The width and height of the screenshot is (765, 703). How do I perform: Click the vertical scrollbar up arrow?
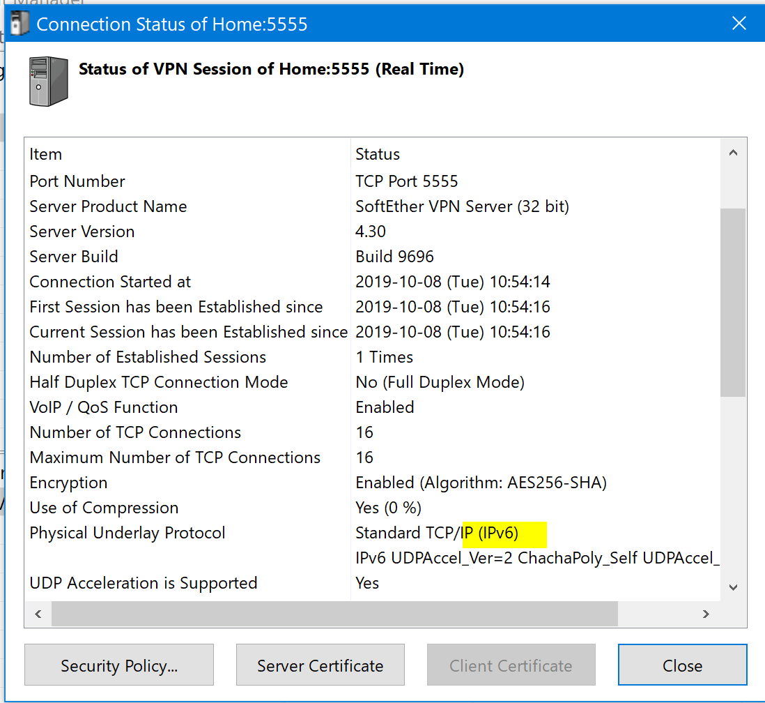click(733, 153)
